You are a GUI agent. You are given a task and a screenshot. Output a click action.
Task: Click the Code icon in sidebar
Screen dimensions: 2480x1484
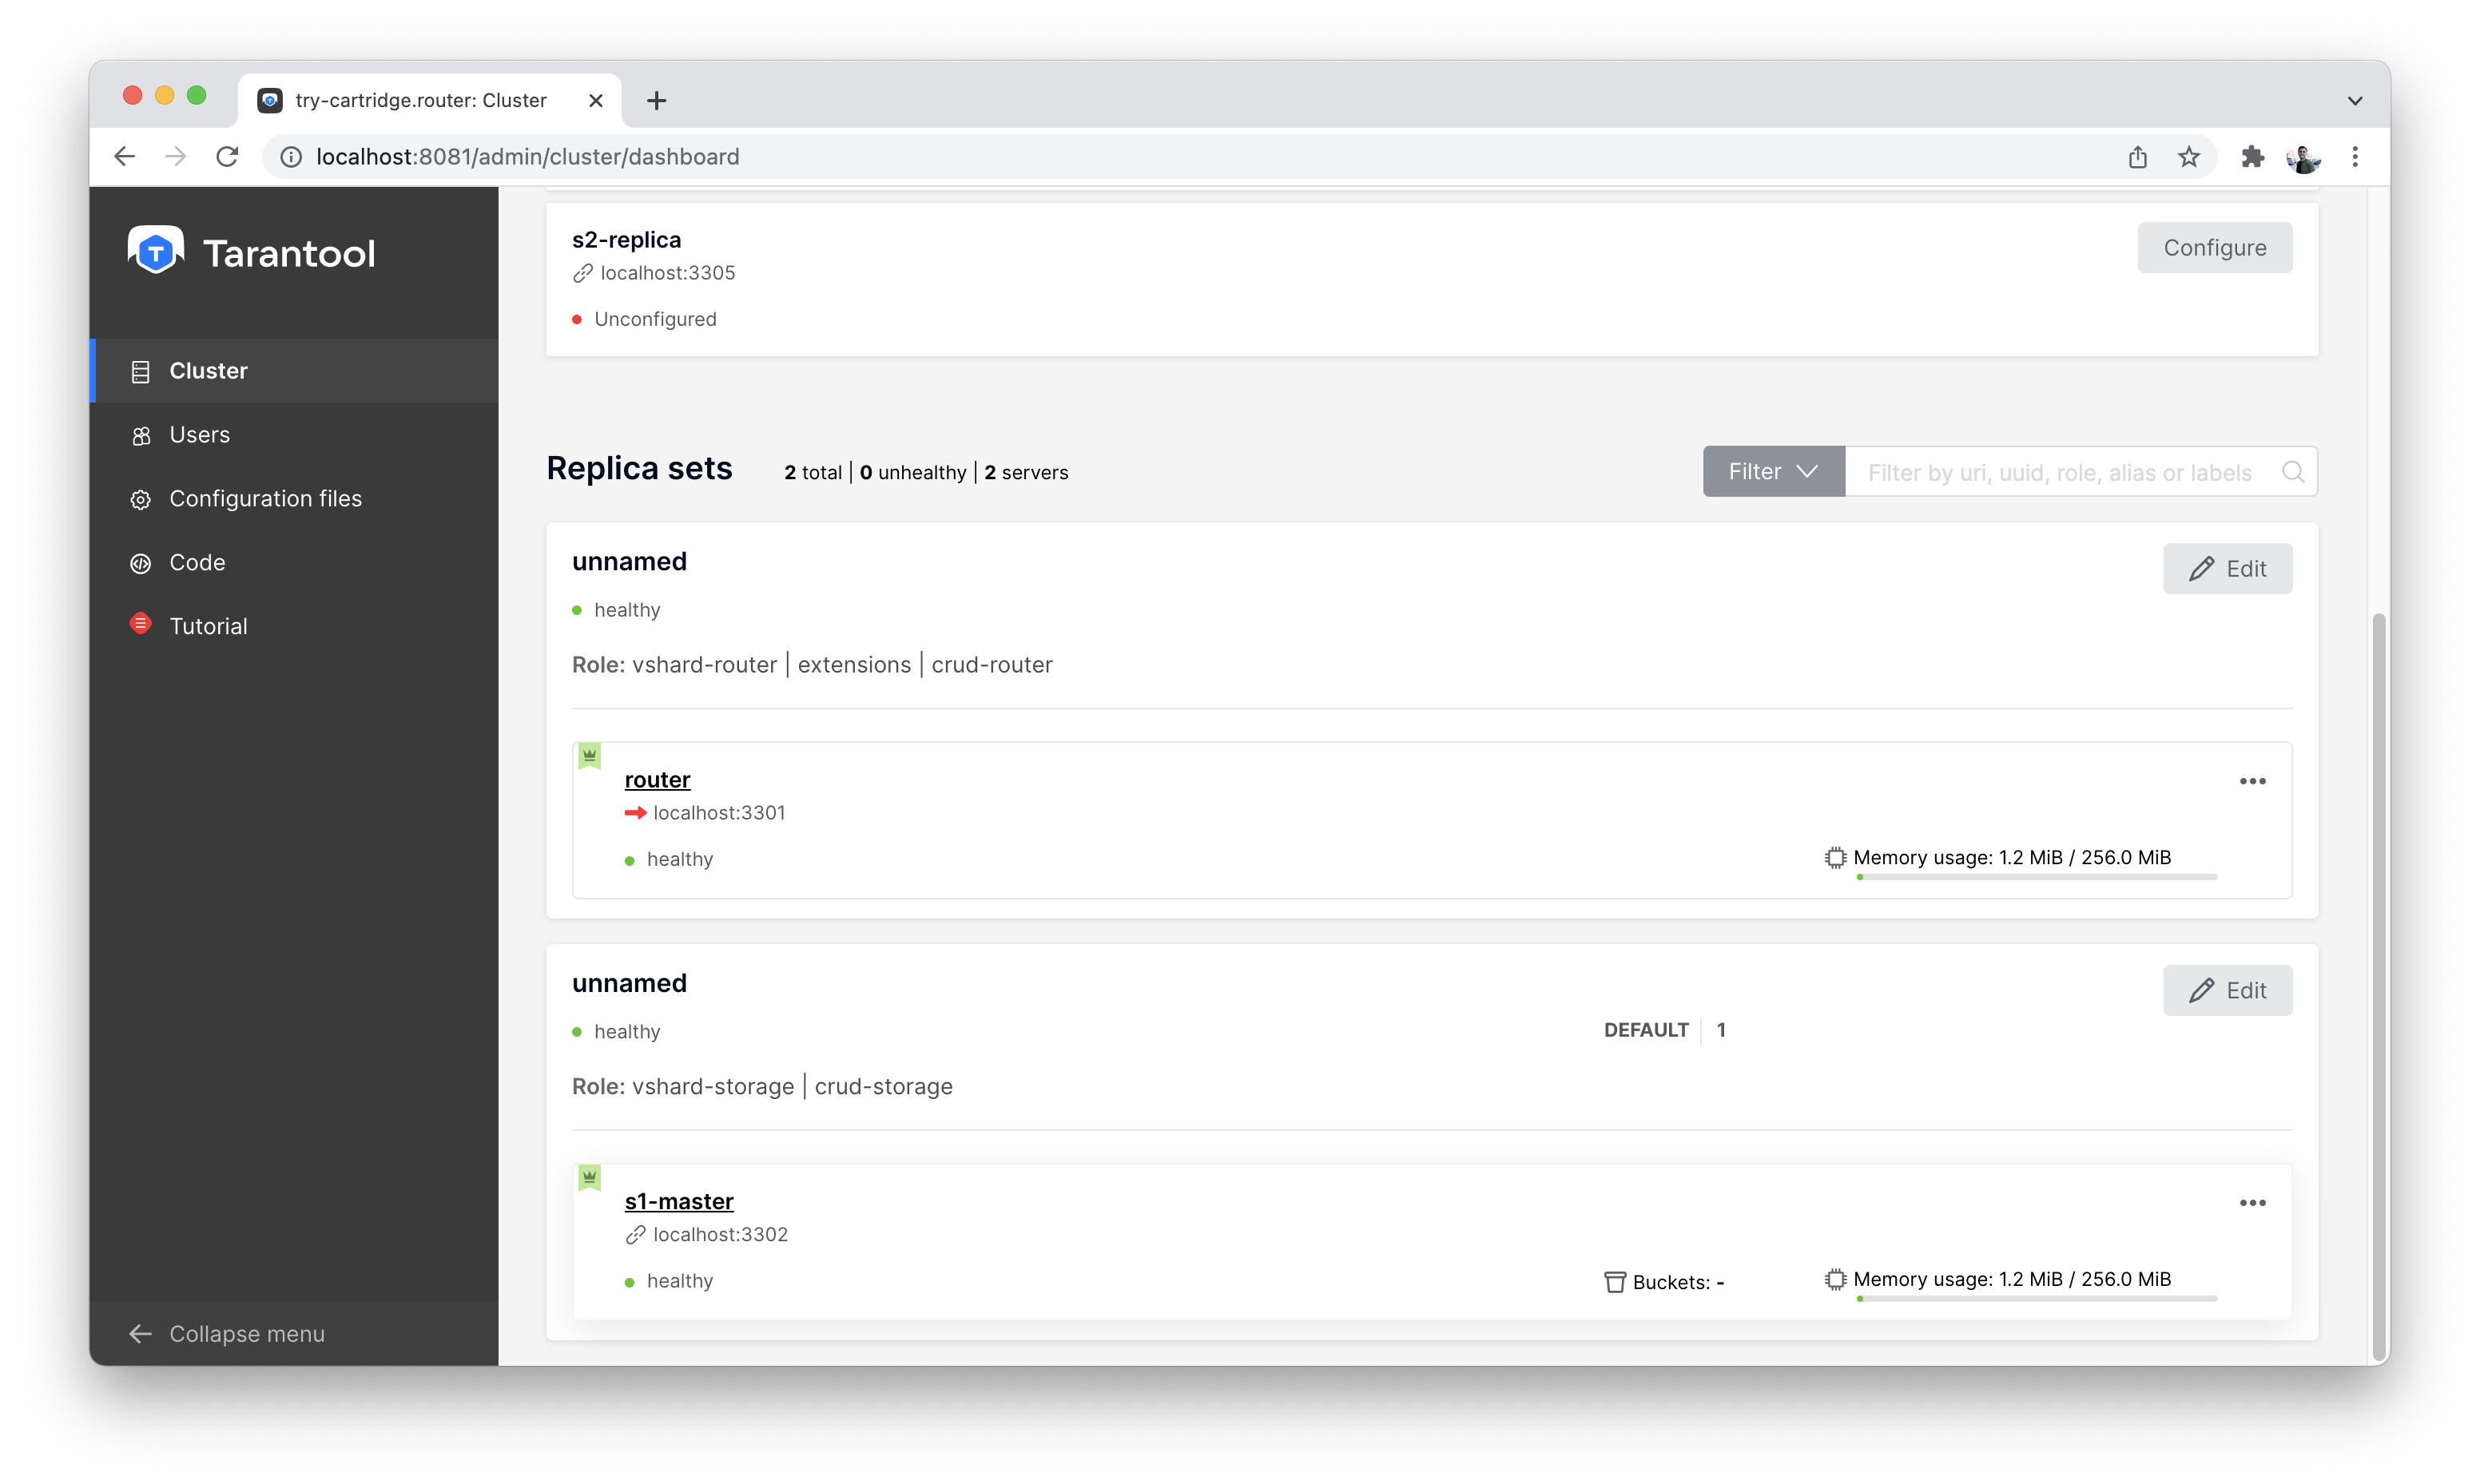point(141,564)
